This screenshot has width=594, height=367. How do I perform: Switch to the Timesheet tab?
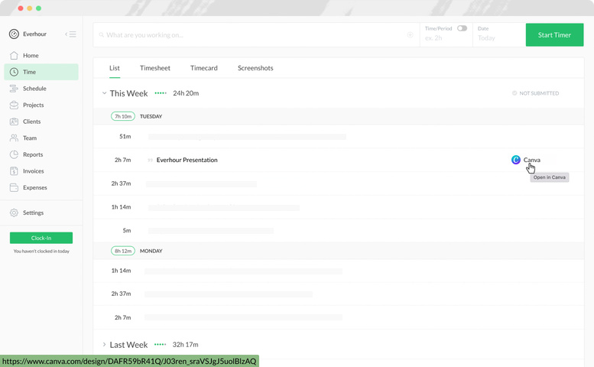[155, 68]
